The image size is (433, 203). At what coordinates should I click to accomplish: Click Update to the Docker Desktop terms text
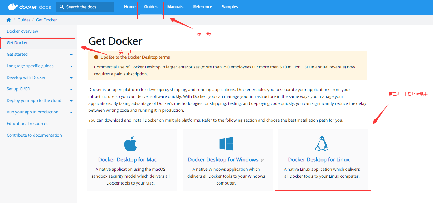(135, 57)
